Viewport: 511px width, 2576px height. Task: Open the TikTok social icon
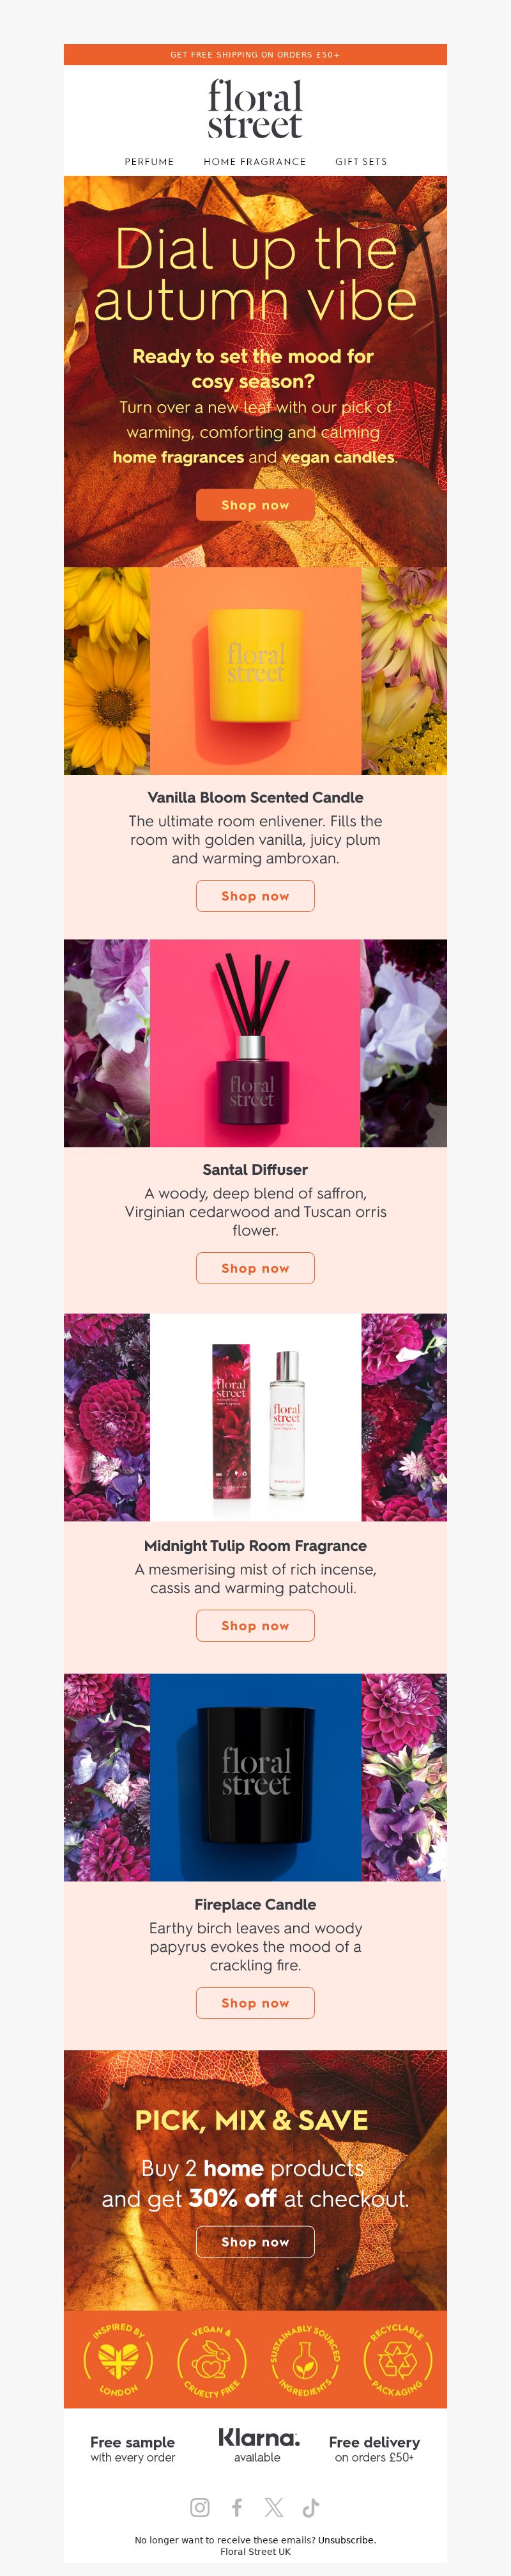(x=310, y=2507)
